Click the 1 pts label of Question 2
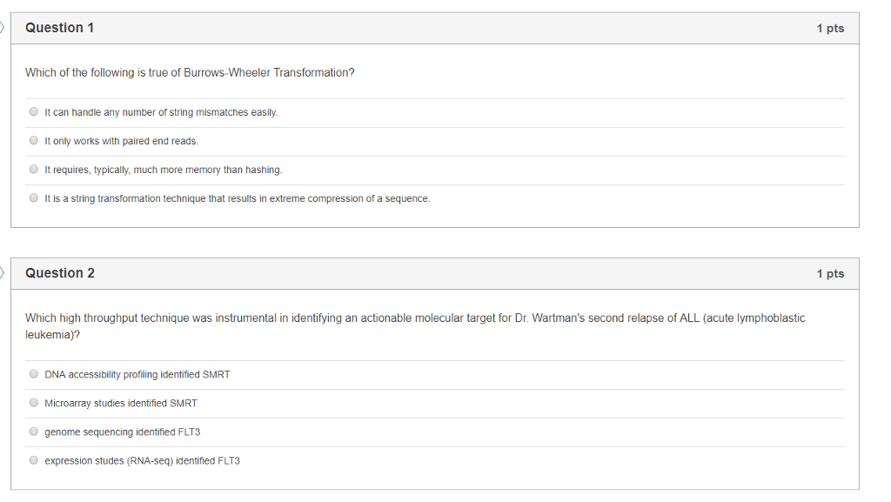 (830, 274)
